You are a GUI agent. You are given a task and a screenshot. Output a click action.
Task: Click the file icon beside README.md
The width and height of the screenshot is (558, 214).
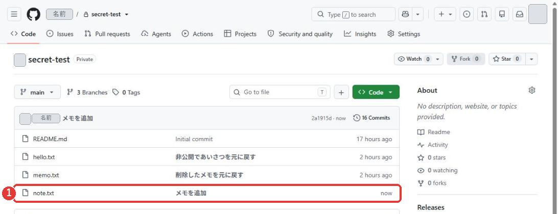point(25,139)
